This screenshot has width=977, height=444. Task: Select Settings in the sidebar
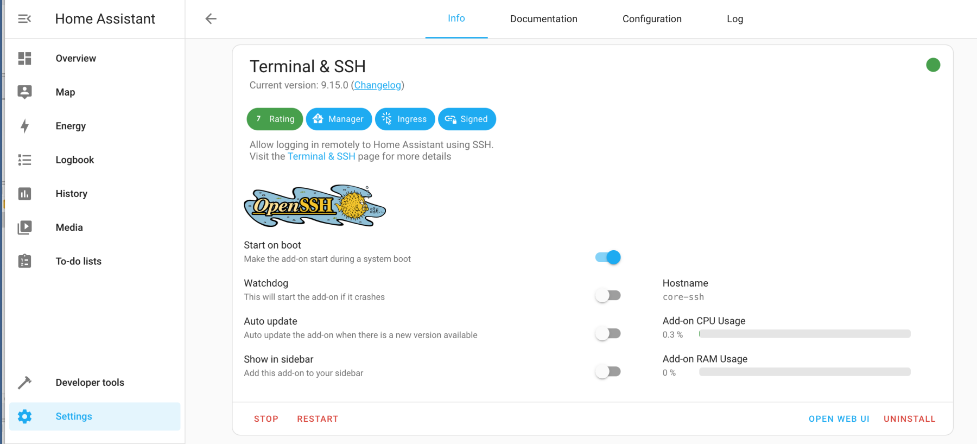(x=95, y=416)
